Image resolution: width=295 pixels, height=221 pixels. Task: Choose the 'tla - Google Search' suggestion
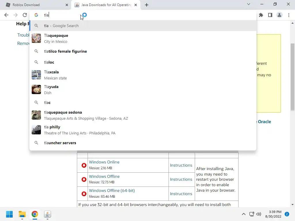(143, 26)
